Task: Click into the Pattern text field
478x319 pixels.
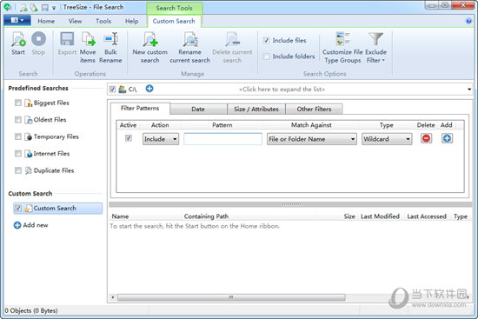Action: (x=222, y=139)
